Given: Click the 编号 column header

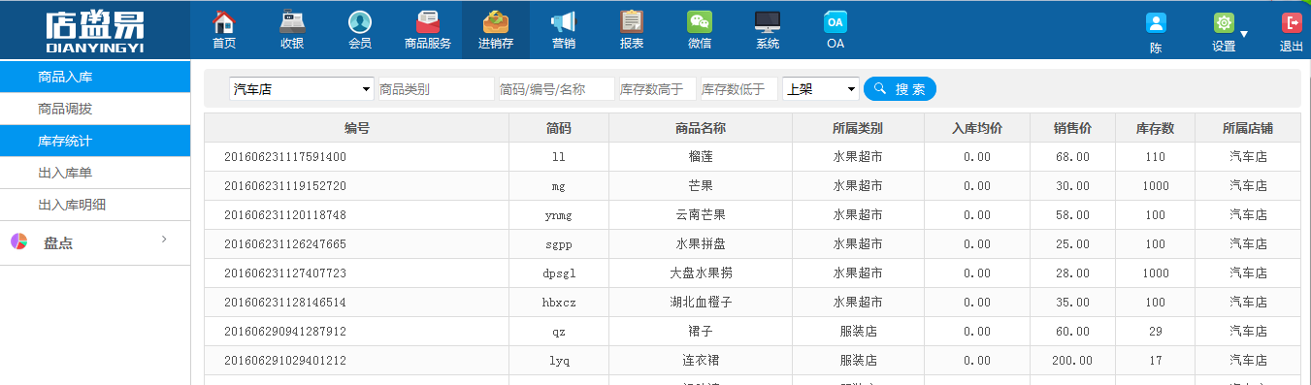Looking at the screenshot, I should [x=357, y=128].
